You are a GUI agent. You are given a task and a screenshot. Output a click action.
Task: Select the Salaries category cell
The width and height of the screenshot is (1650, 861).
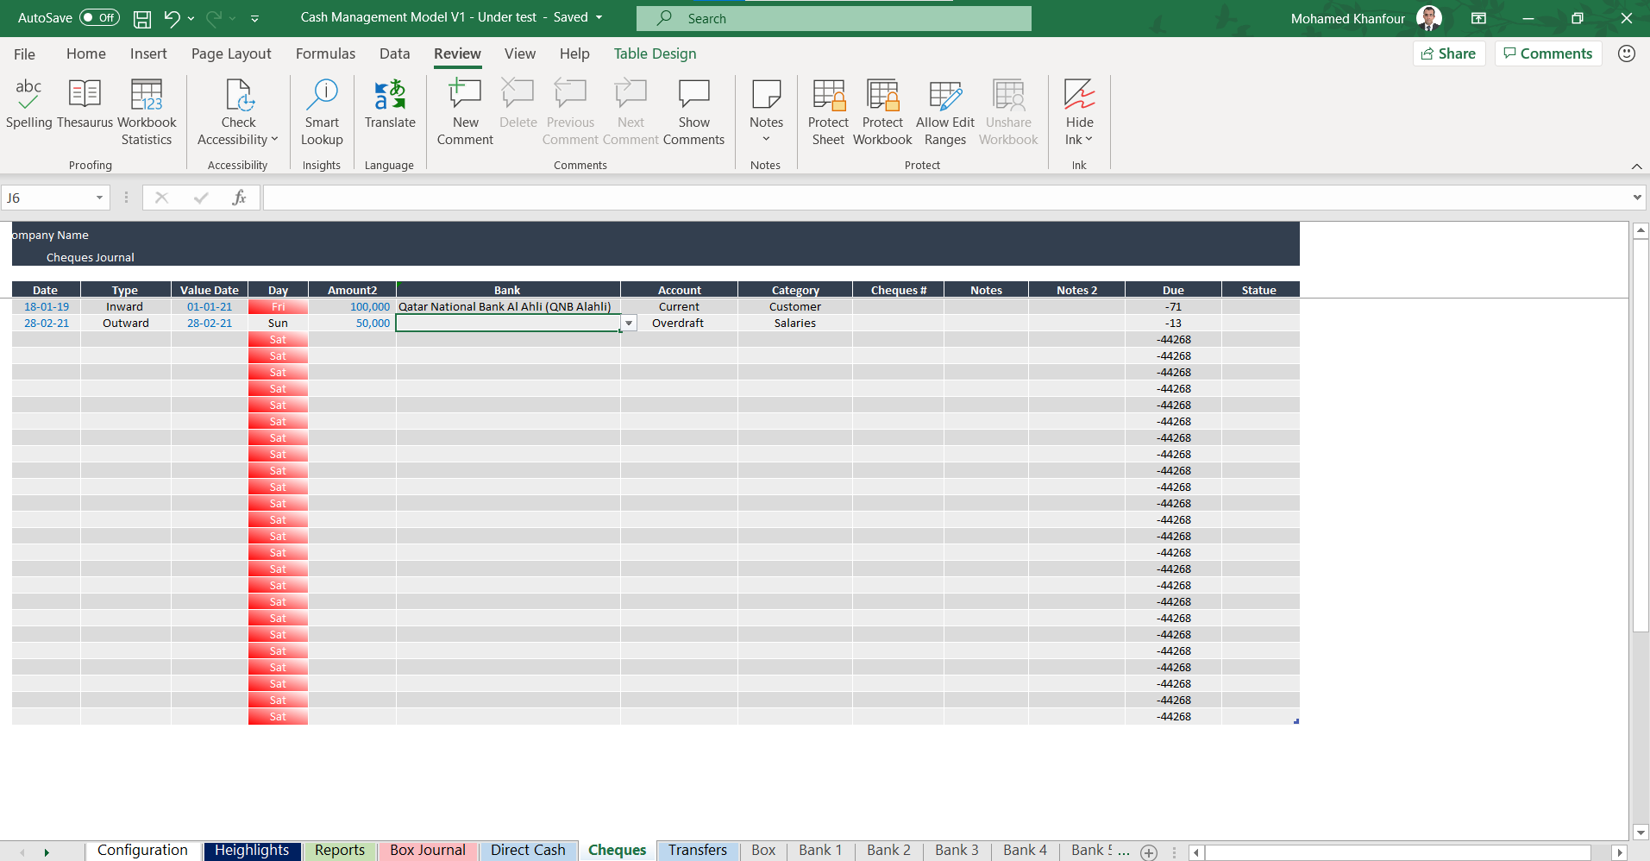coord(794,324)
